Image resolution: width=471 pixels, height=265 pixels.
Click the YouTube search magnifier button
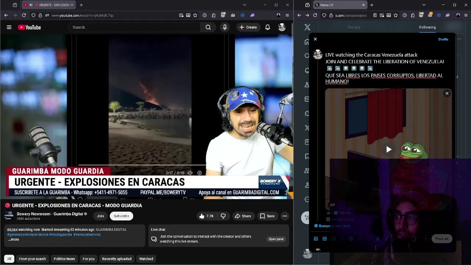208,27
